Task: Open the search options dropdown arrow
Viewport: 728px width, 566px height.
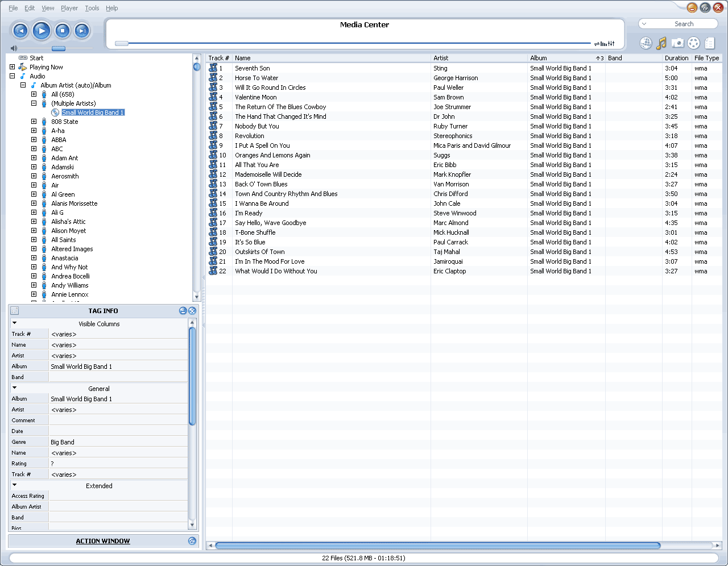Action: 644,24
